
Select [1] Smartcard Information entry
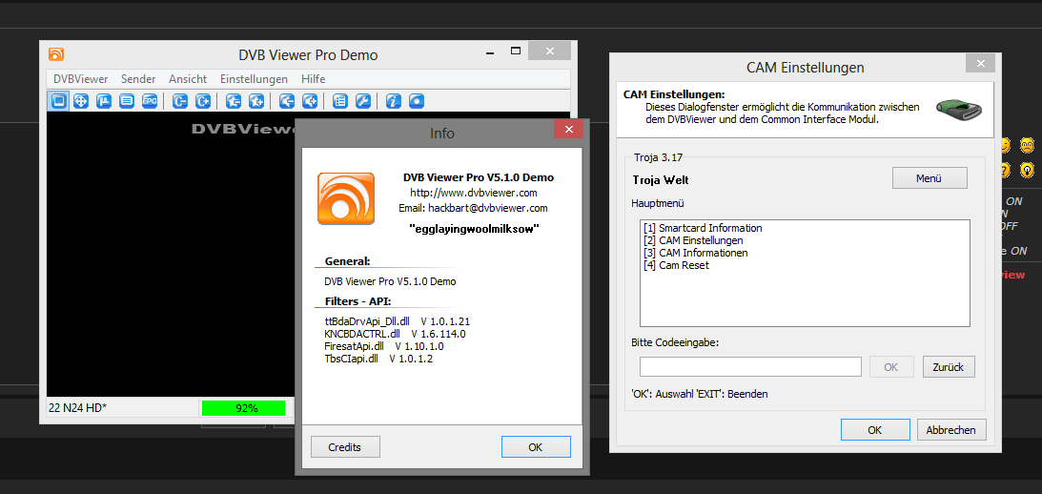click(703, 228)
